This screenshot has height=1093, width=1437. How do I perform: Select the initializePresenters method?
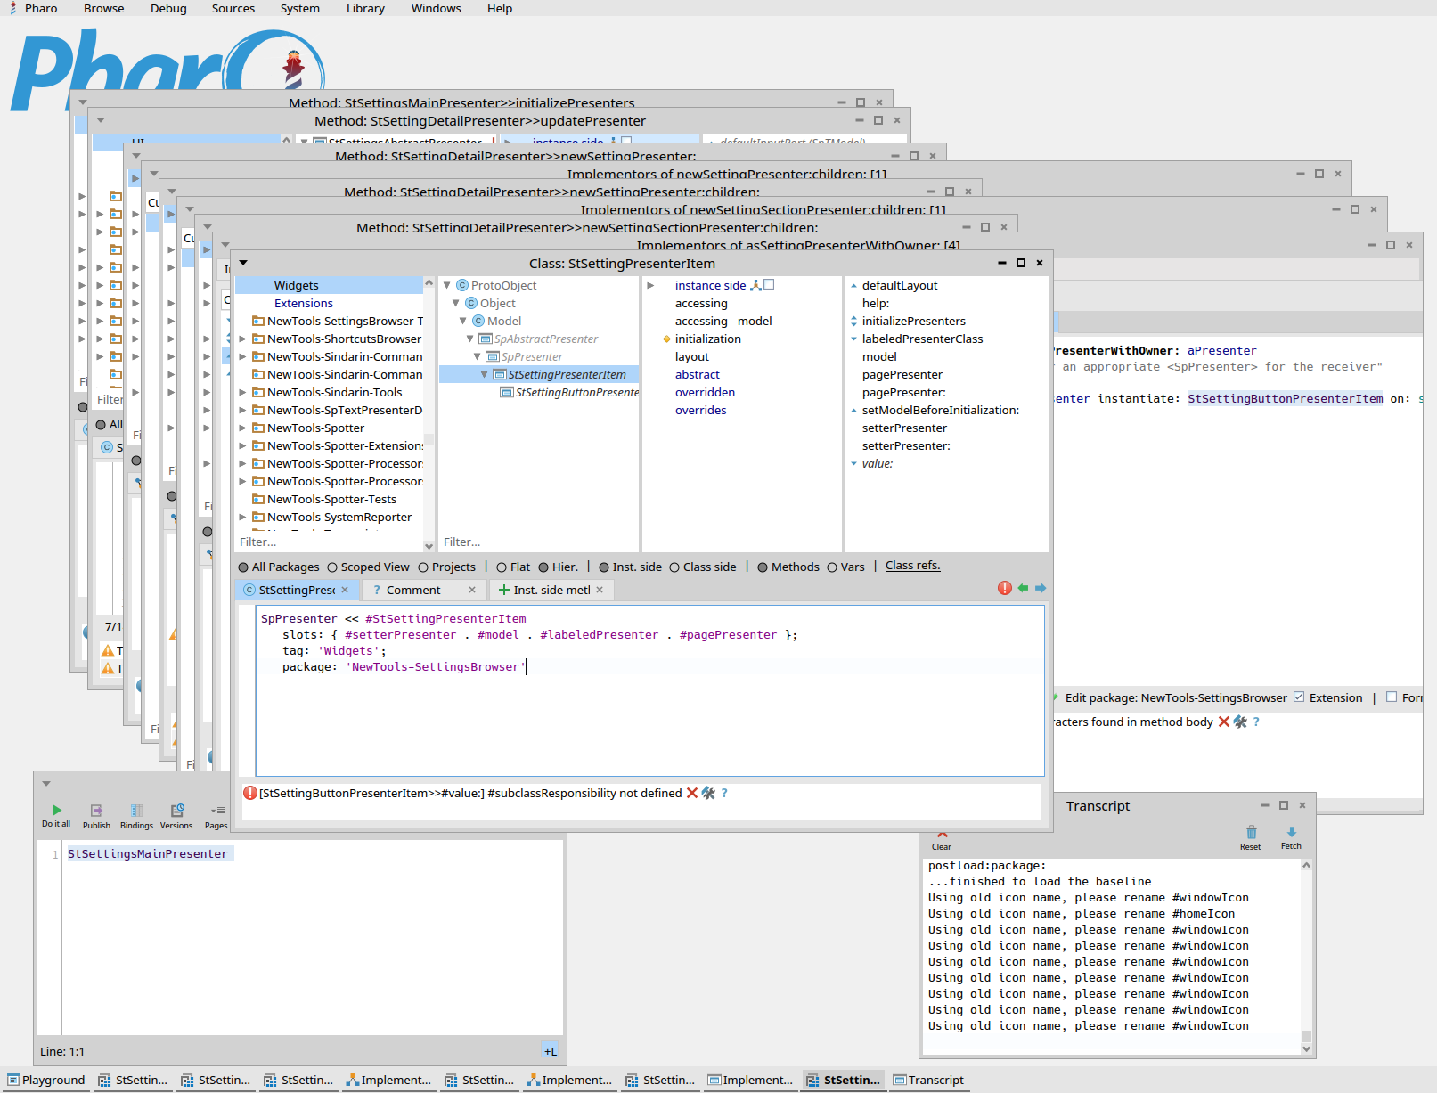[x=913, y=321]
